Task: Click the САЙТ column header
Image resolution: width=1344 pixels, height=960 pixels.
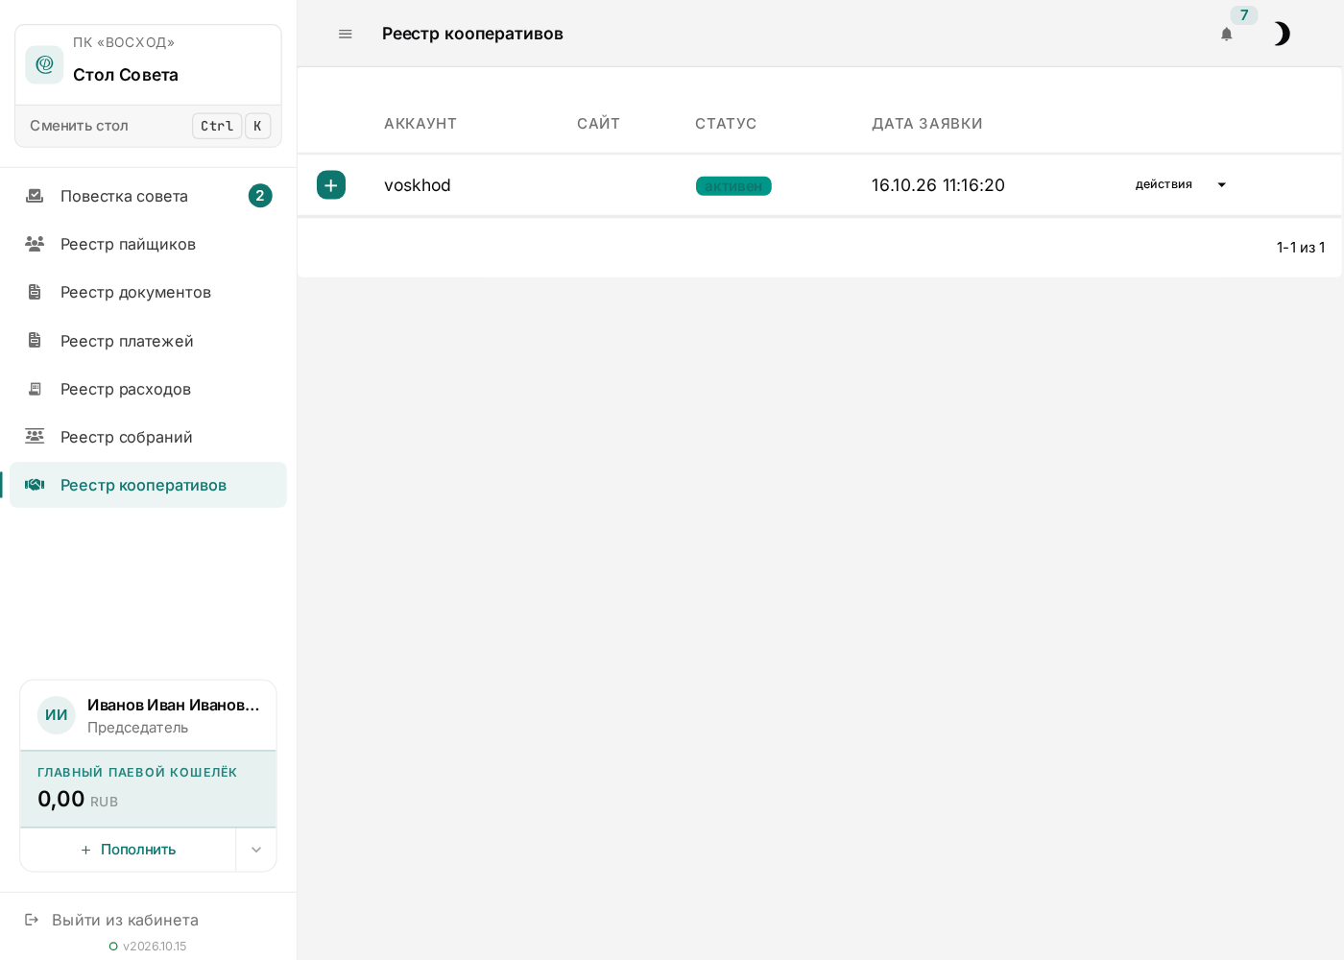Action: coord(598,124)
